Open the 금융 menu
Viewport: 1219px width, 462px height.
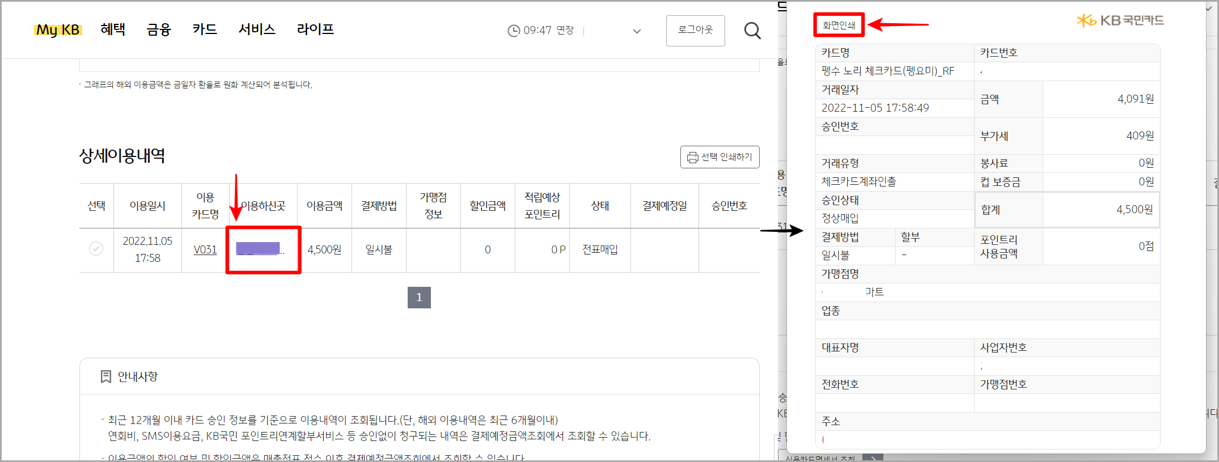159,29
